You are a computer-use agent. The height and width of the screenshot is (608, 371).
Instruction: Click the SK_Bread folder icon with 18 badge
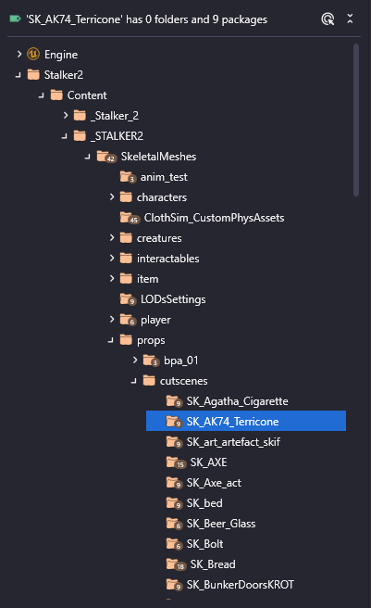pos(176,564)
